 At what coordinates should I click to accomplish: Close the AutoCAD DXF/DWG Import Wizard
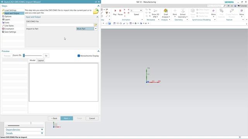pyautogui.click(x=99, y=2)
